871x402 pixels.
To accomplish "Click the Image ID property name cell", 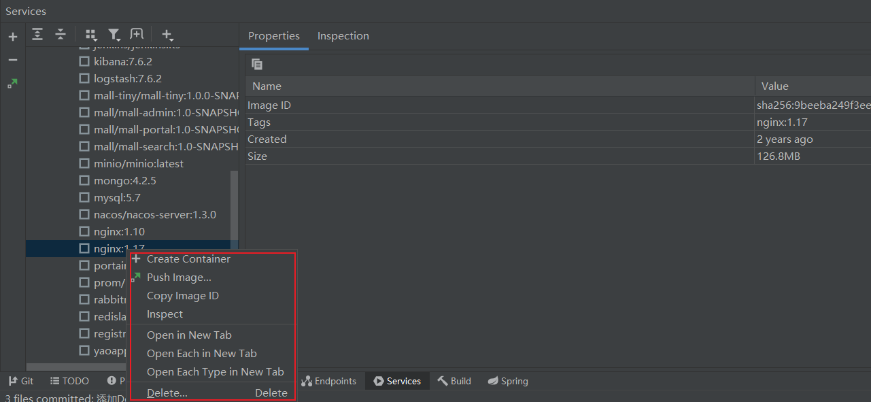I will [500, 105].
